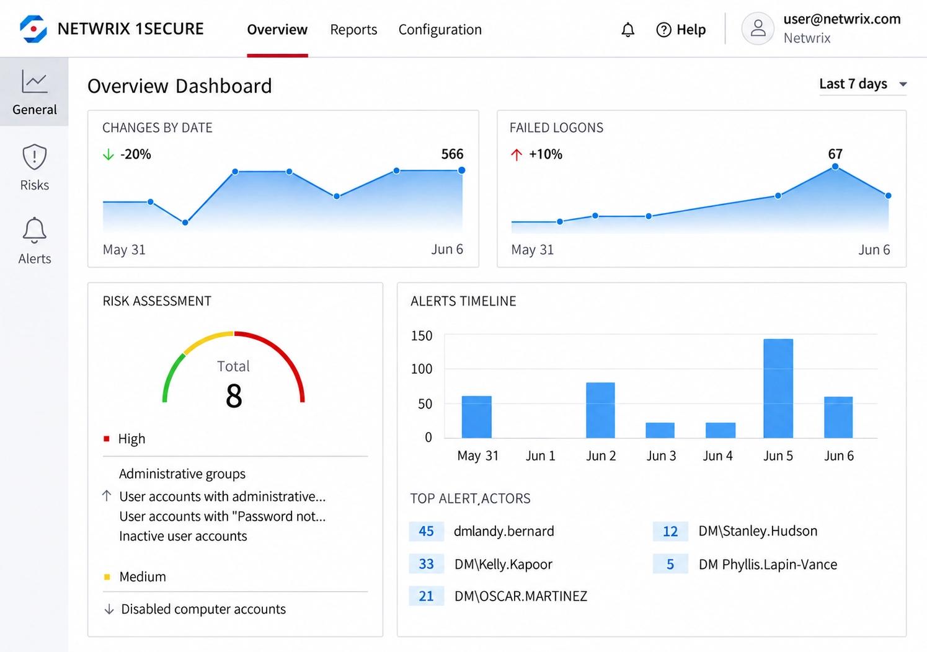
Task: Click the red up arrow beside +10%
Action: (x=517, y=154)
